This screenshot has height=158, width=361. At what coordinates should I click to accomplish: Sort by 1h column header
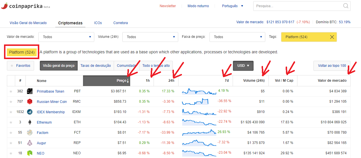click(142, 81)
